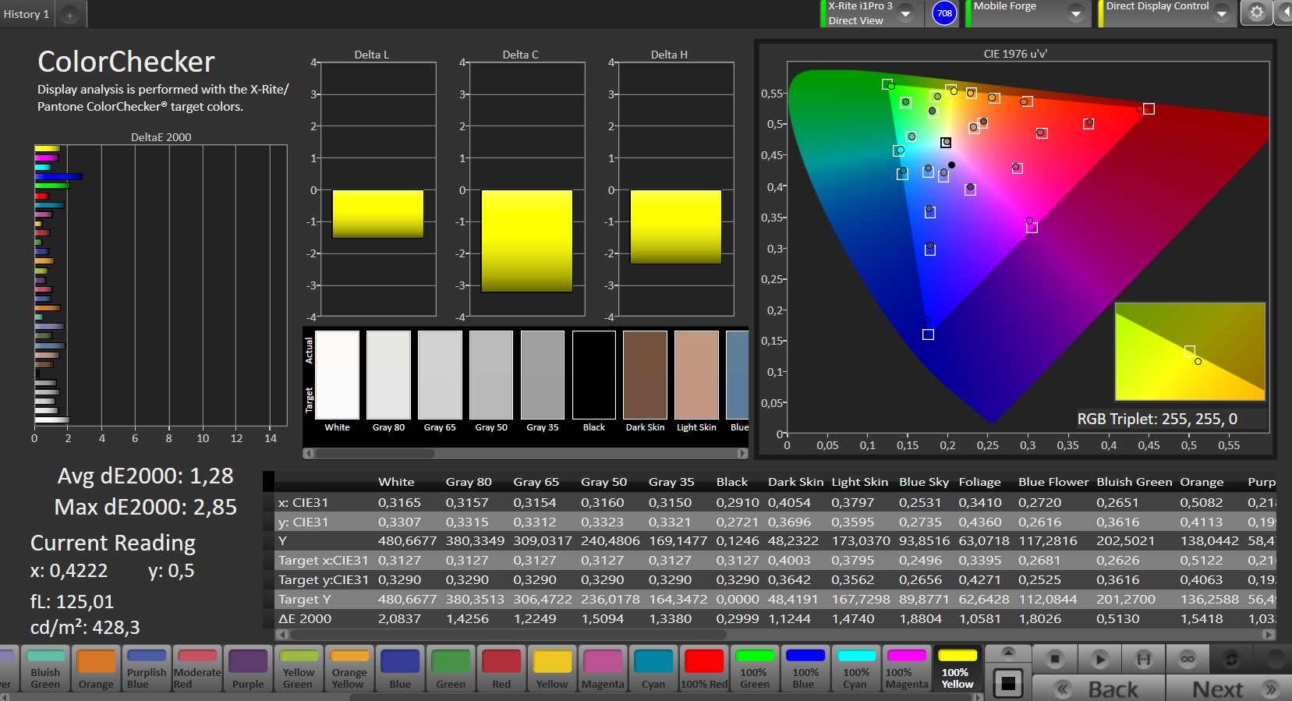The image size is (1292, 701).
Task: Click the blue 708 meter indicator
Action: coord(944,13)
